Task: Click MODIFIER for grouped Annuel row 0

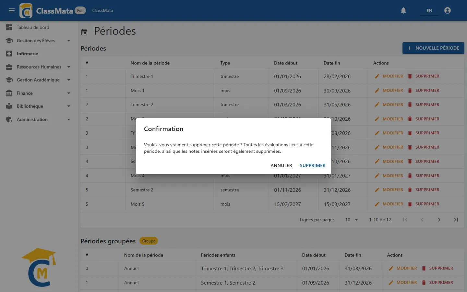Action: click(x=403, y=268)
